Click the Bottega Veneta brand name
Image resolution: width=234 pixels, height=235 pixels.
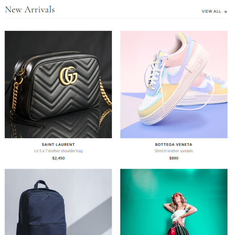pos(174,145)
